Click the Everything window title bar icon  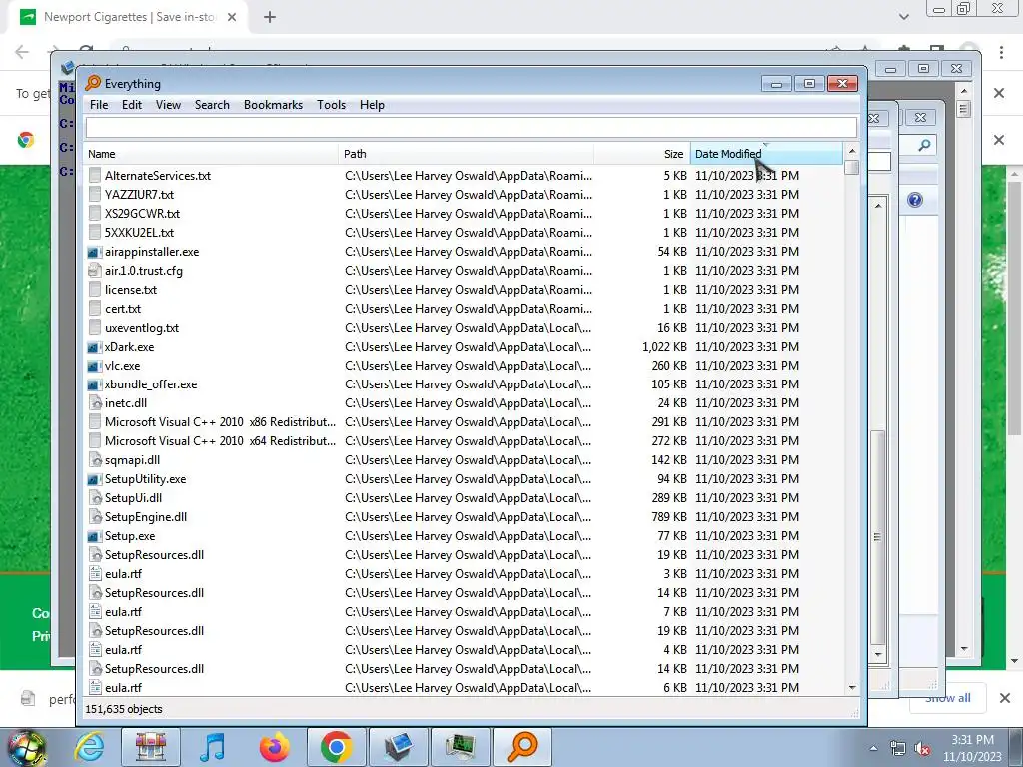pyautogui.click(x=93, y=83)
